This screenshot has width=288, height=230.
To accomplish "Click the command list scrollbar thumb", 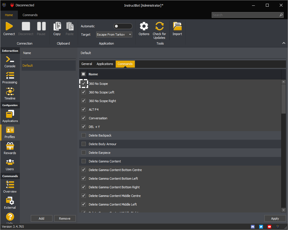I will [x=284, y=99].
